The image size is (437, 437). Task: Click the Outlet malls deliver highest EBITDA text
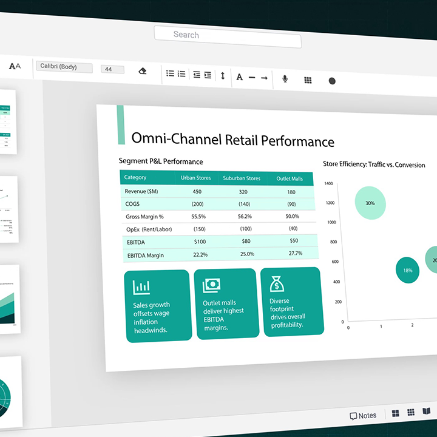point(223,315)
